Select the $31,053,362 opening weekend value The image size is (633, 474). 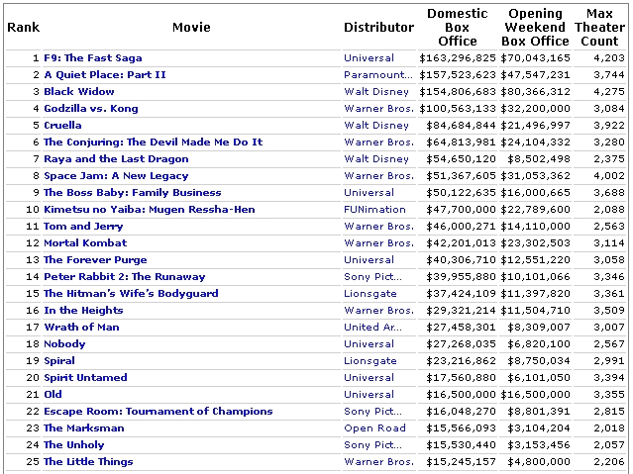pos(535,176)
